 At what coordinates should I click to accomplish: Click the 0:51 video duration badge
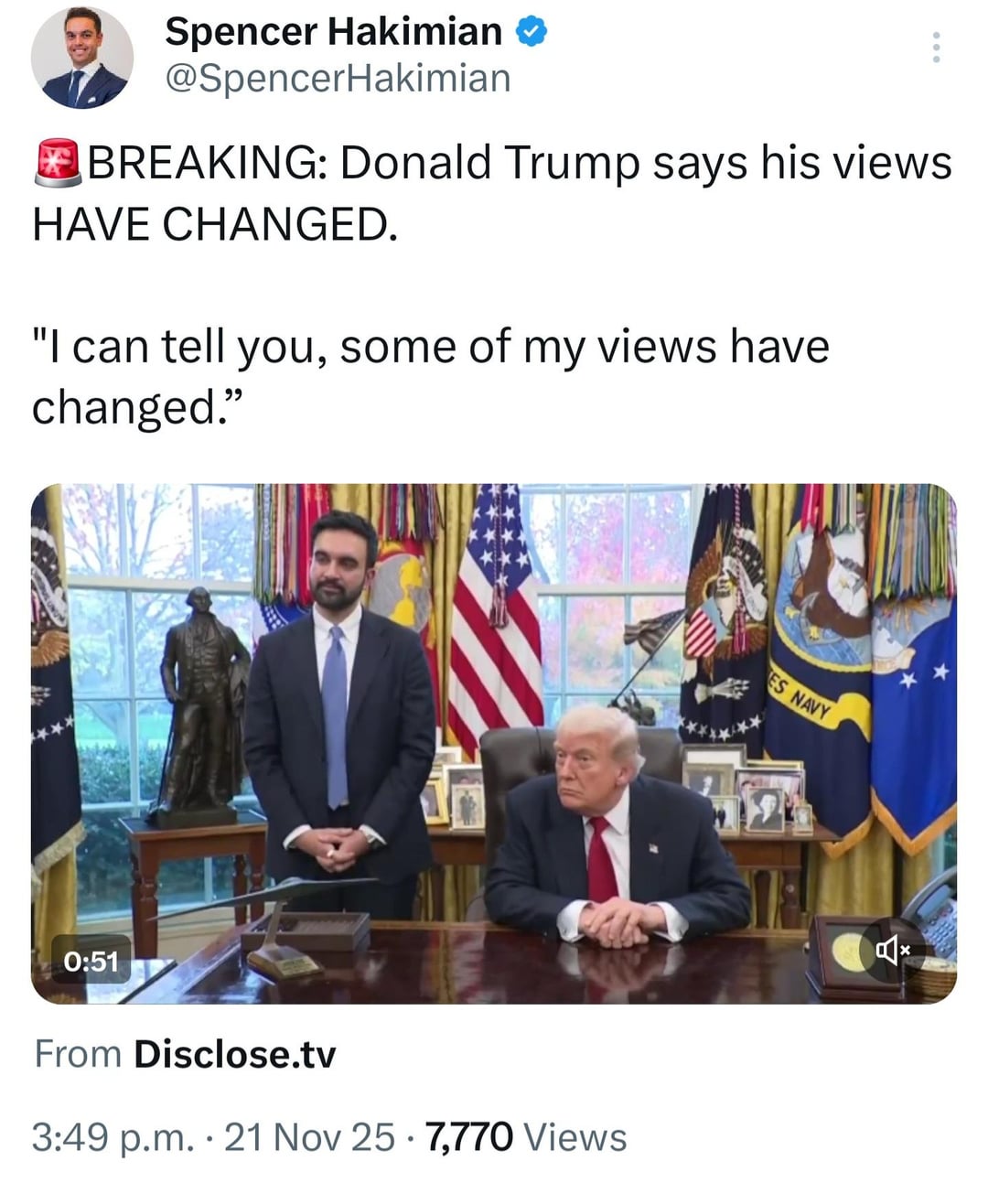coord(91,960)
